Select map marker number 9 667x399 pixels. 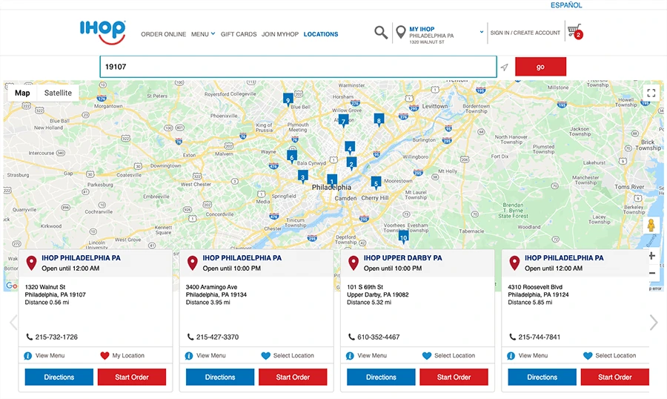pyautogui.click(x=288, y=99)
